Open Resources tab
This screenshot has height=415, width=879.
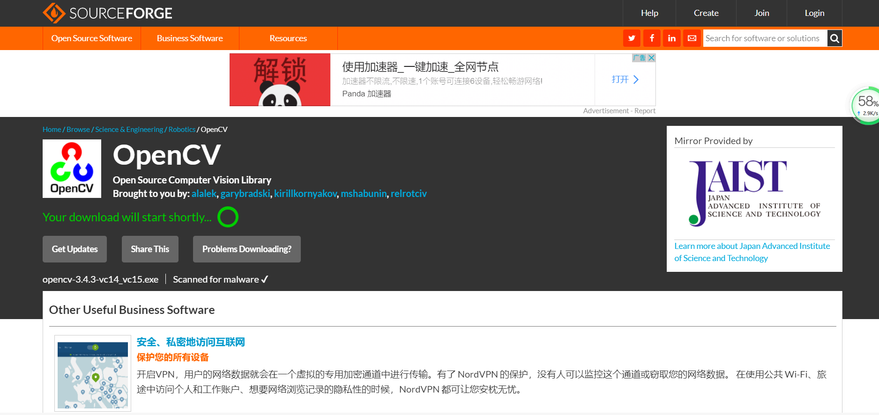[x=288, y=38]
